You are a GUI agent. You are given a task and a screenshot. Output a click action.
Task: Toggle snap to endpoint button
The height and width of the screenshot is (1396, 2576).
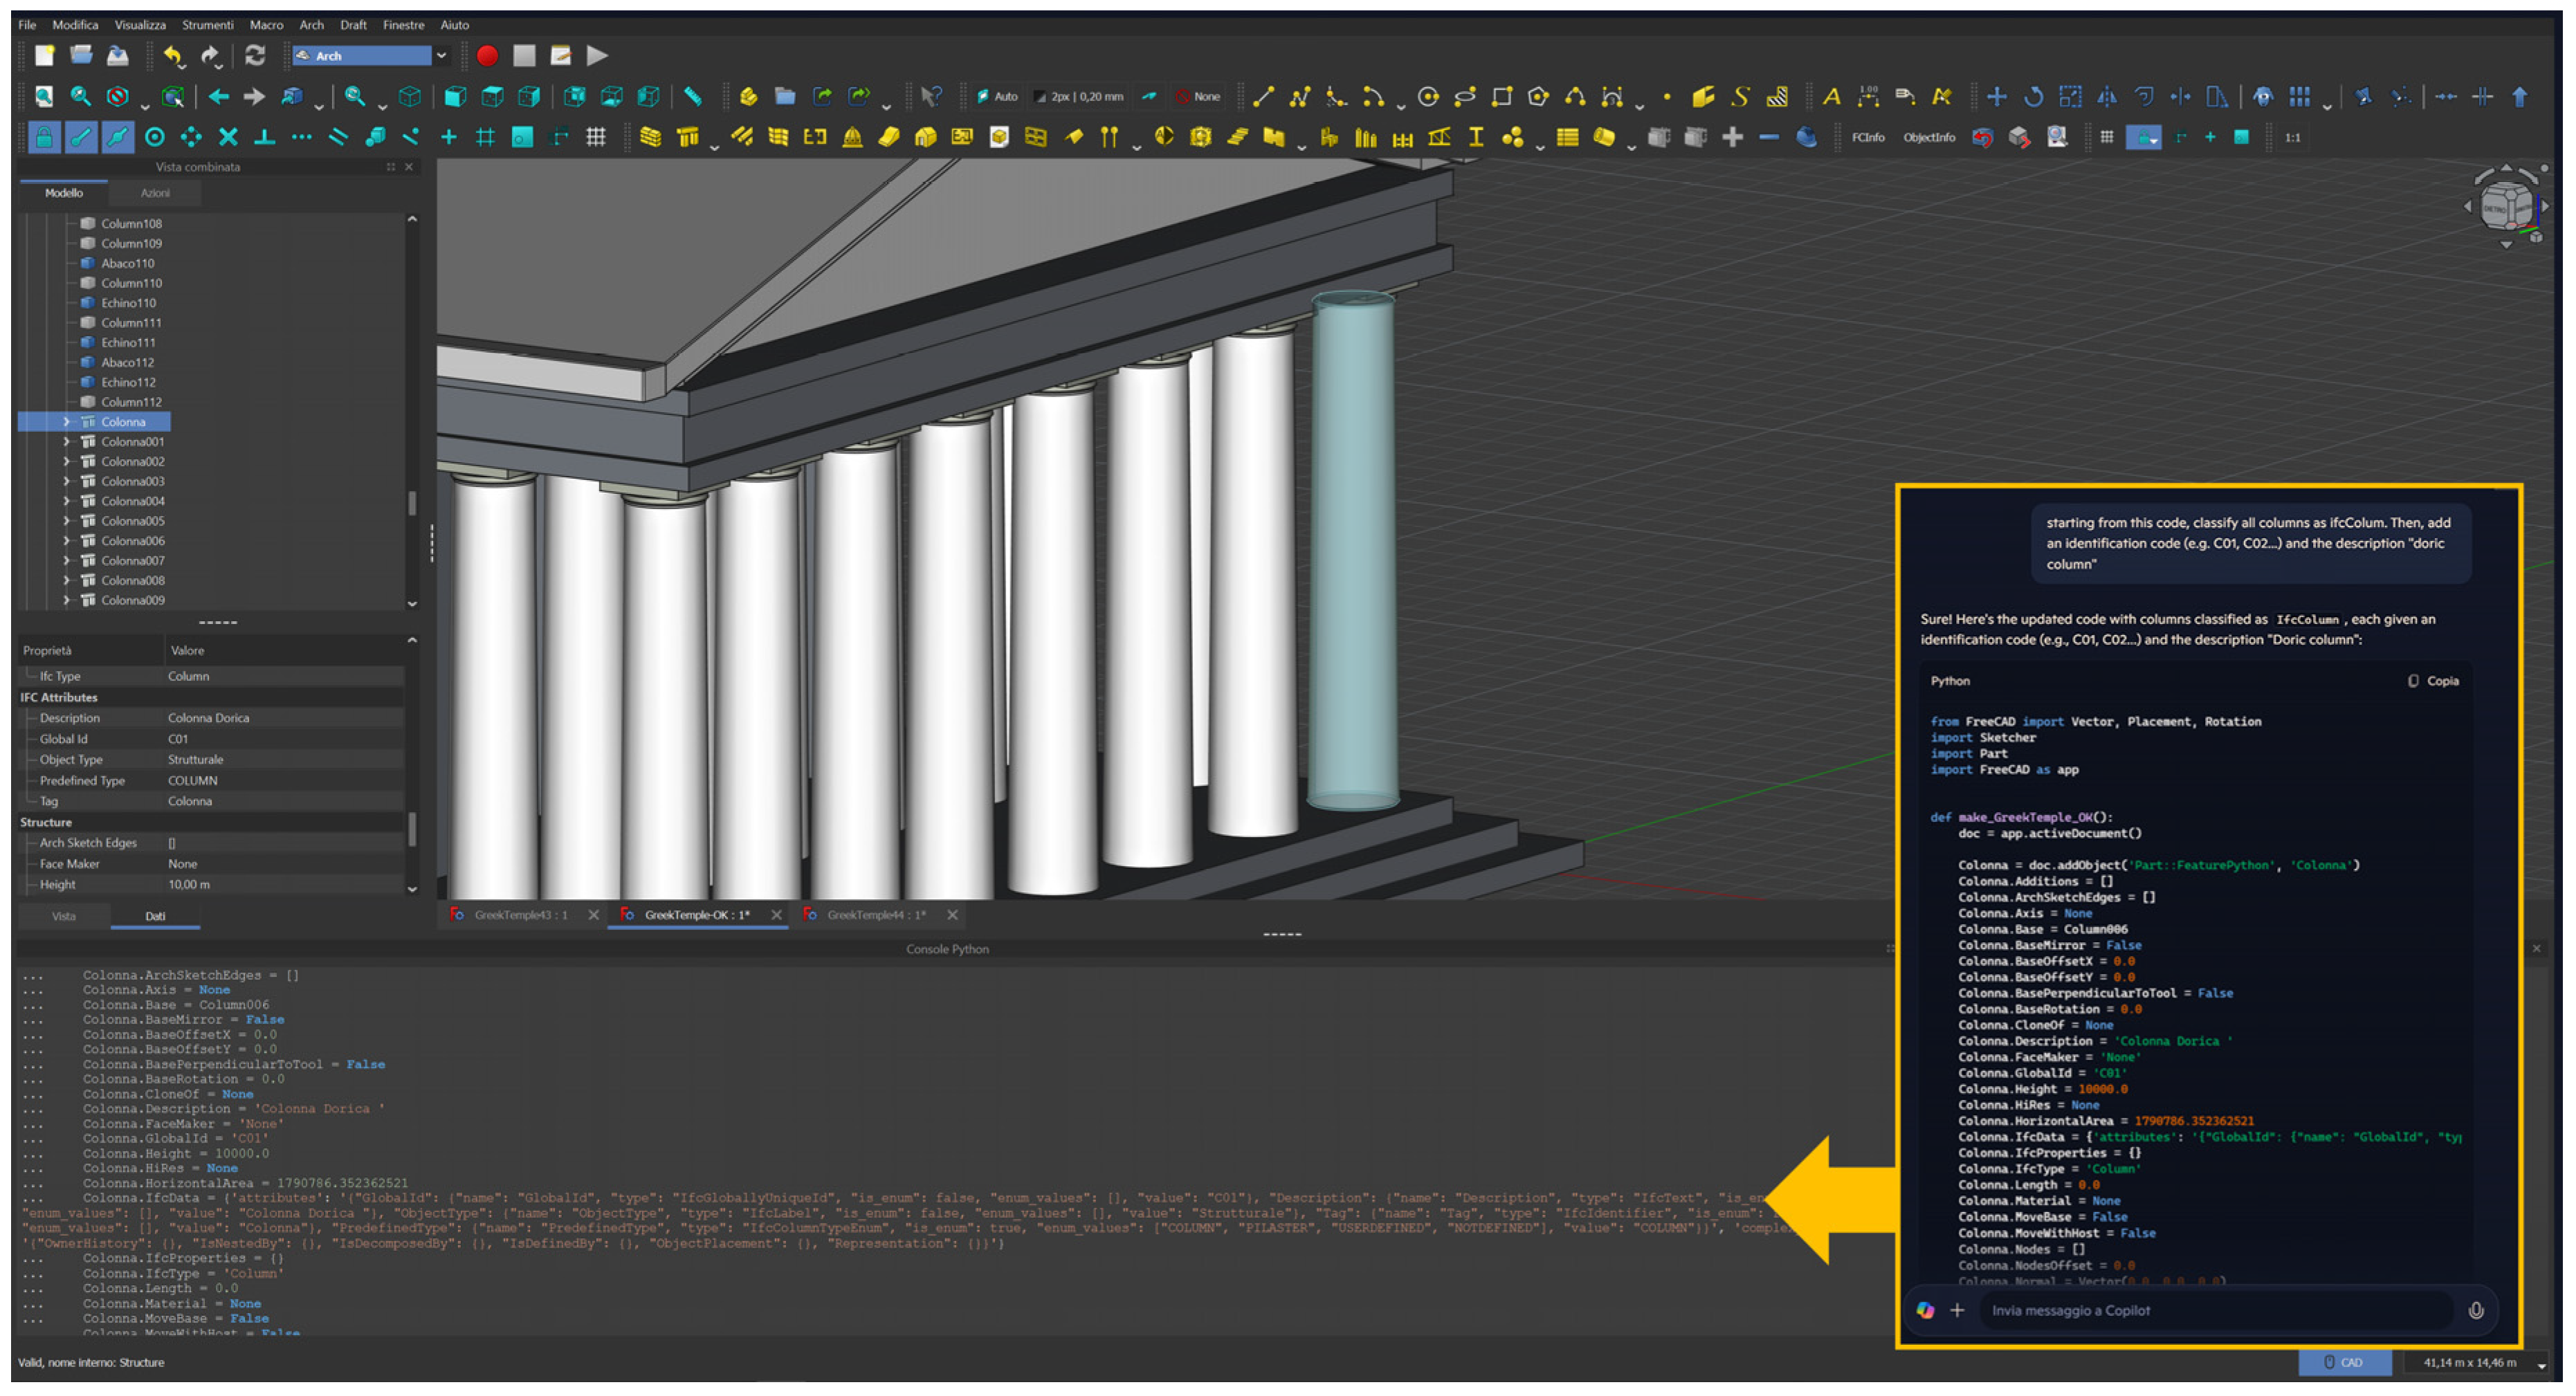tap(81, 138)
